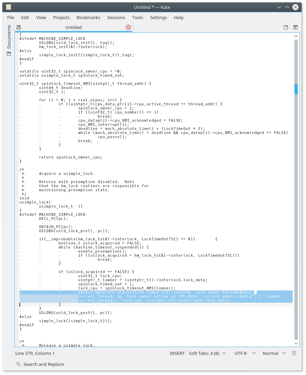Viewport: 306px width, 375px height.
Task: Click the blue scrollbar position marker
Action: (x=296, y=89)
